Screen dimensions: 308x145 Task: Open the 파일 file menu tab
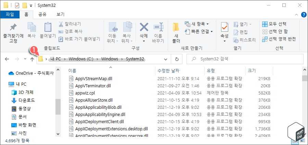tap(10, 14)
